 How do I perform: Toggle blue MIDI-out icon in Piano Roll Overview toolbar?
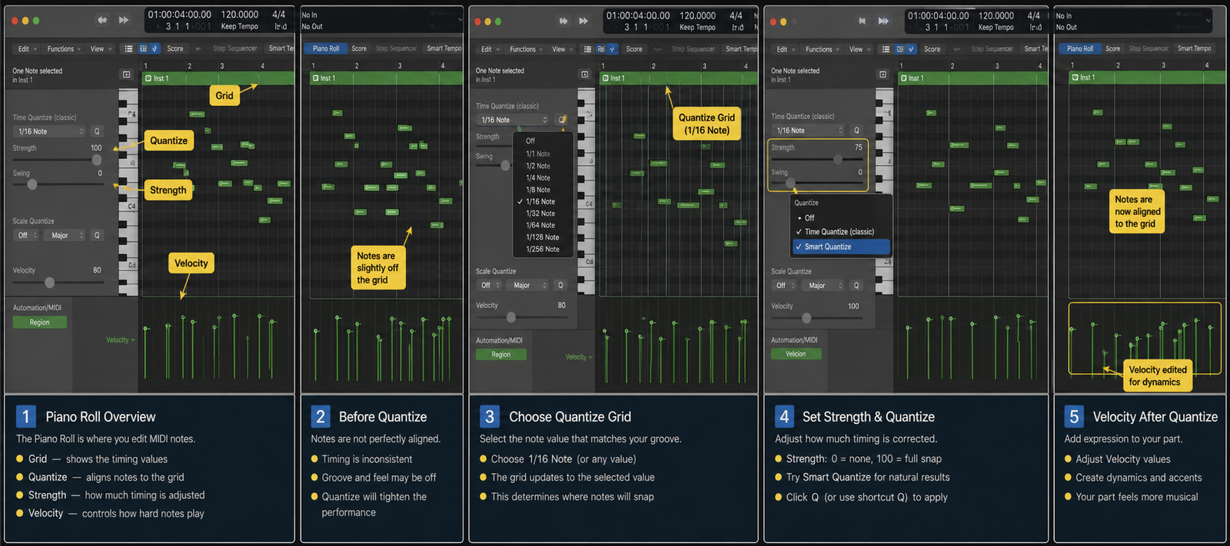[154, 48]
